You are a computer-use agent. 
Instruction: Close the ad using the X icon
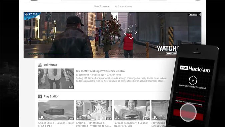tap(199, 14)
